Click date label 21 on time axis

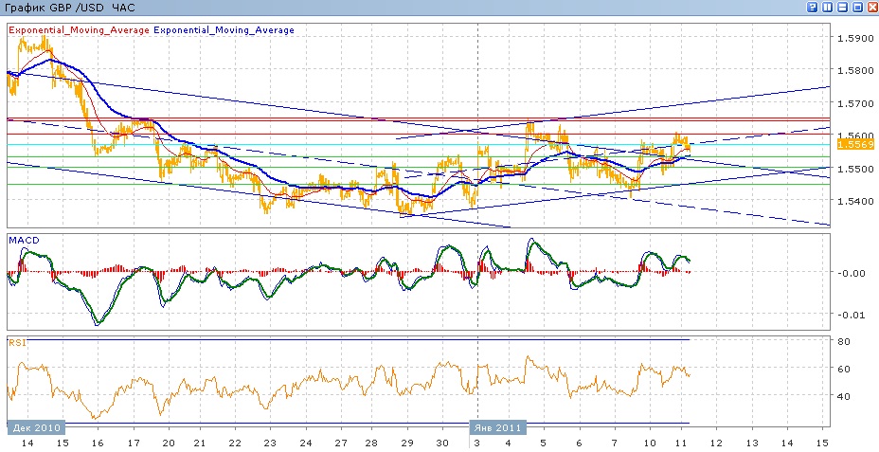(200, 443)
